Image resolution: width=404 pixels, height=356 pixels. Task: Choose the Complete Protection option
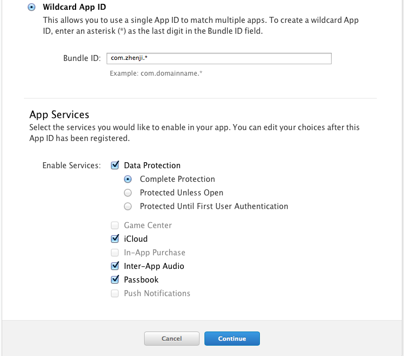(128, 179)
